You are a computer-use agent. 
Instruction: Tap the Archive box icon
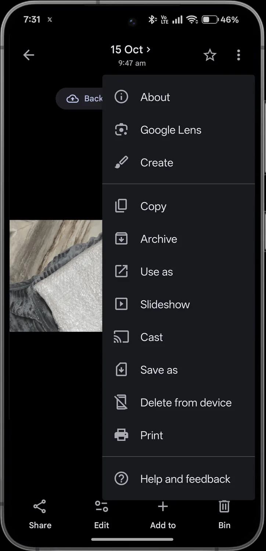121,239
